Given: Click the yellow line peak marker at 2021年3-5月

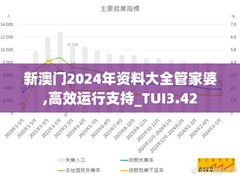Looking at the screenshot, I should point(48,61).
